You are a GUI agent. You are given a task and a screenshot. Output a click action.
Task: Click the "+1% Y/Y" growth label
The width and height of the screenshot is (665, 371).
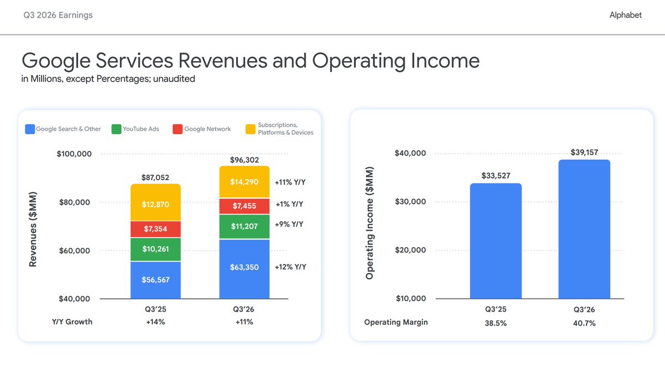point(289,204)
